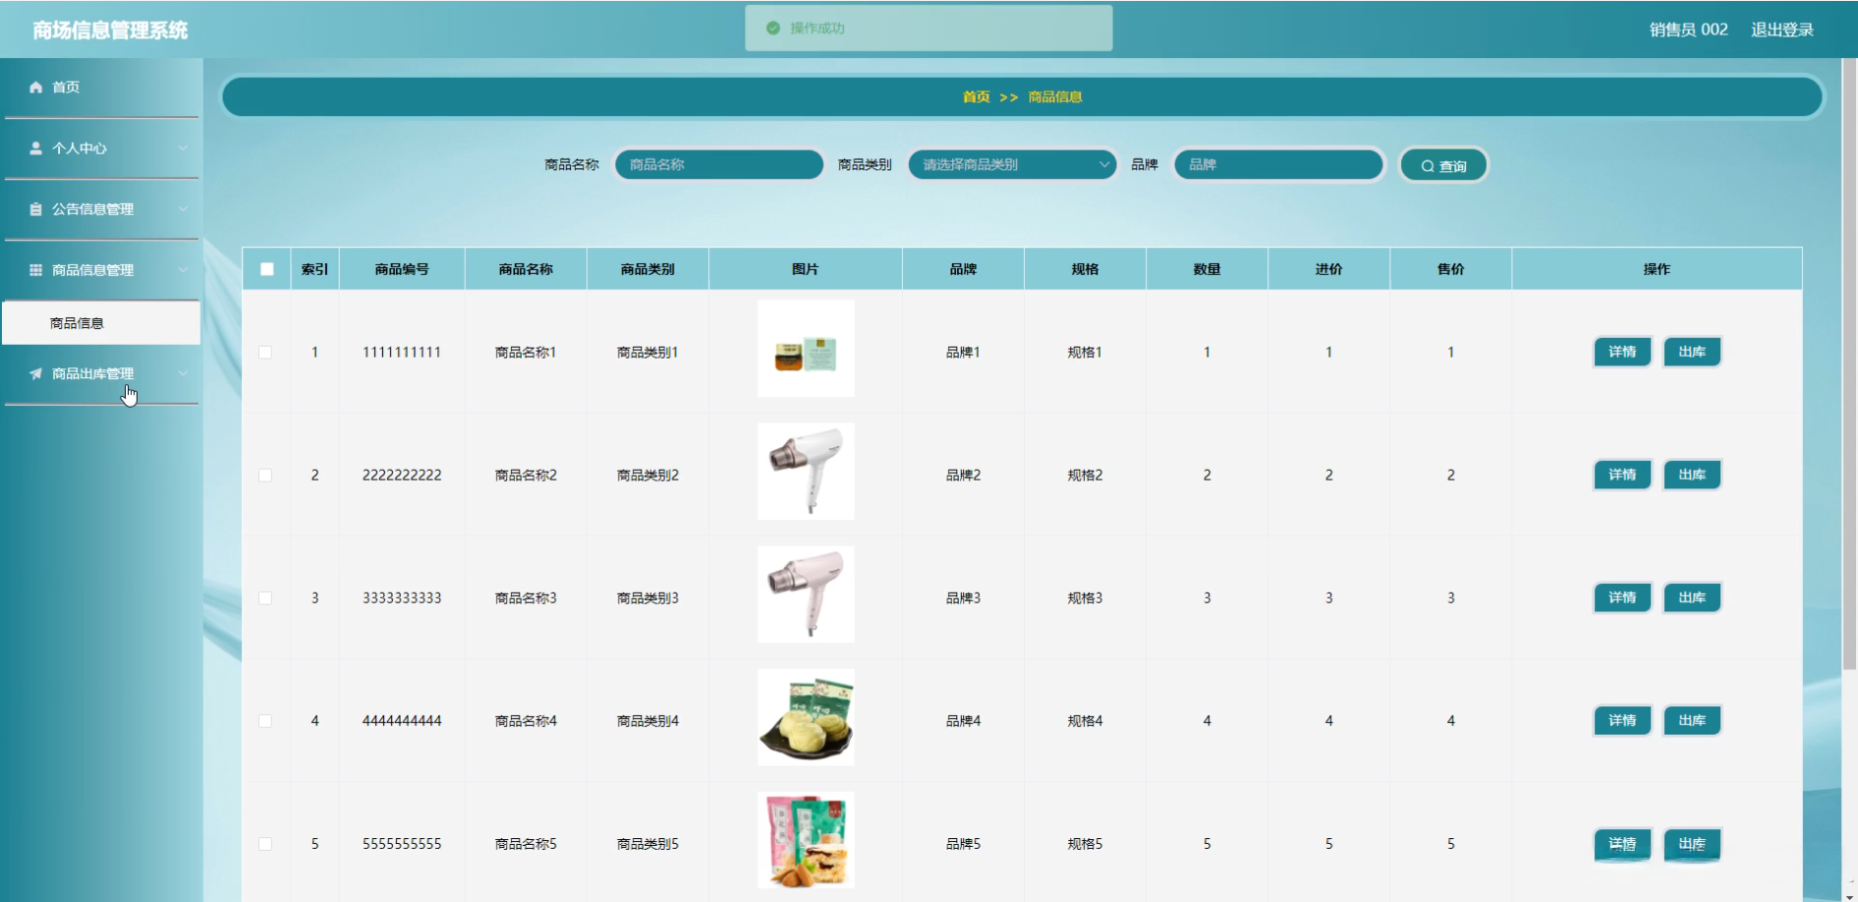View 详情 for 商品名称2

coord(1622,475)
